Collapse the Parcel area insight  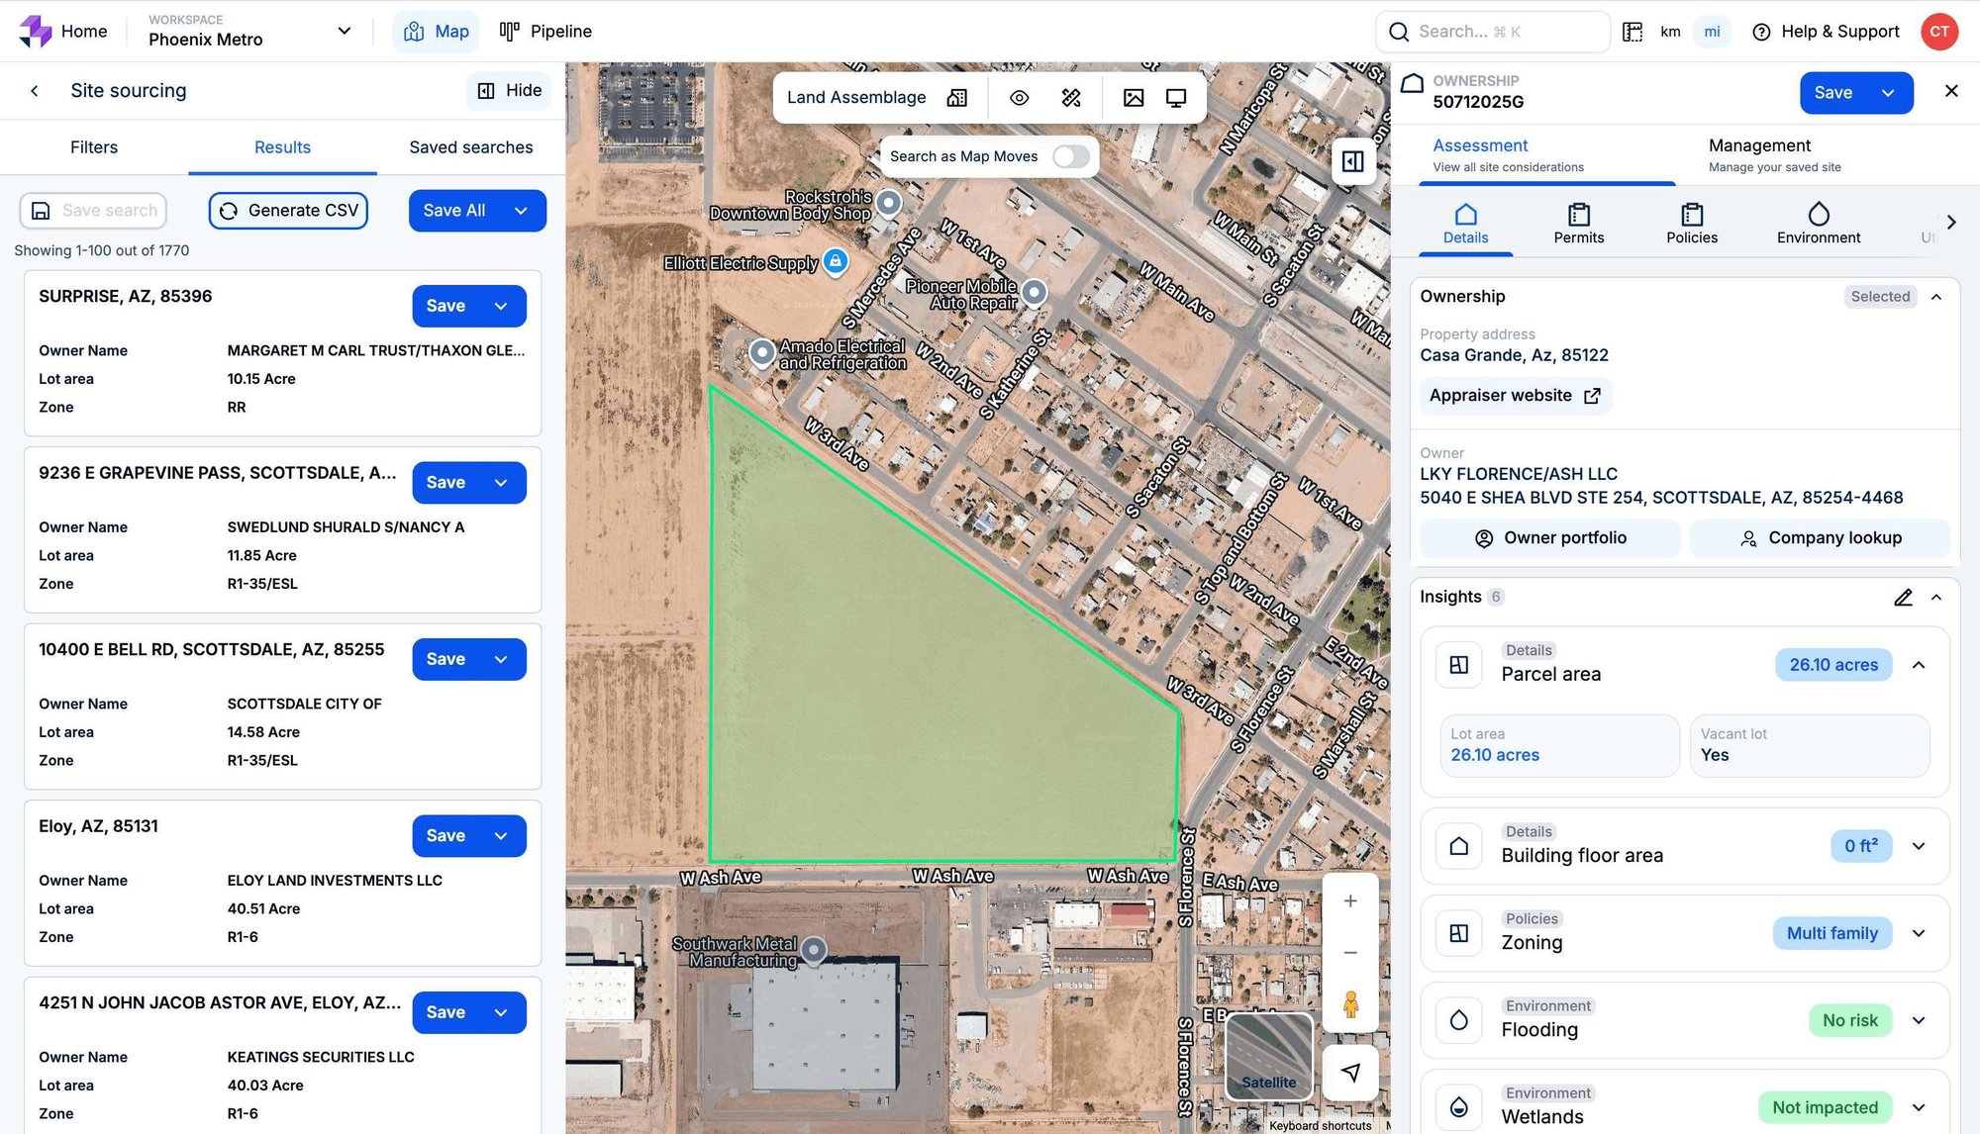[x=1920, y=664]
